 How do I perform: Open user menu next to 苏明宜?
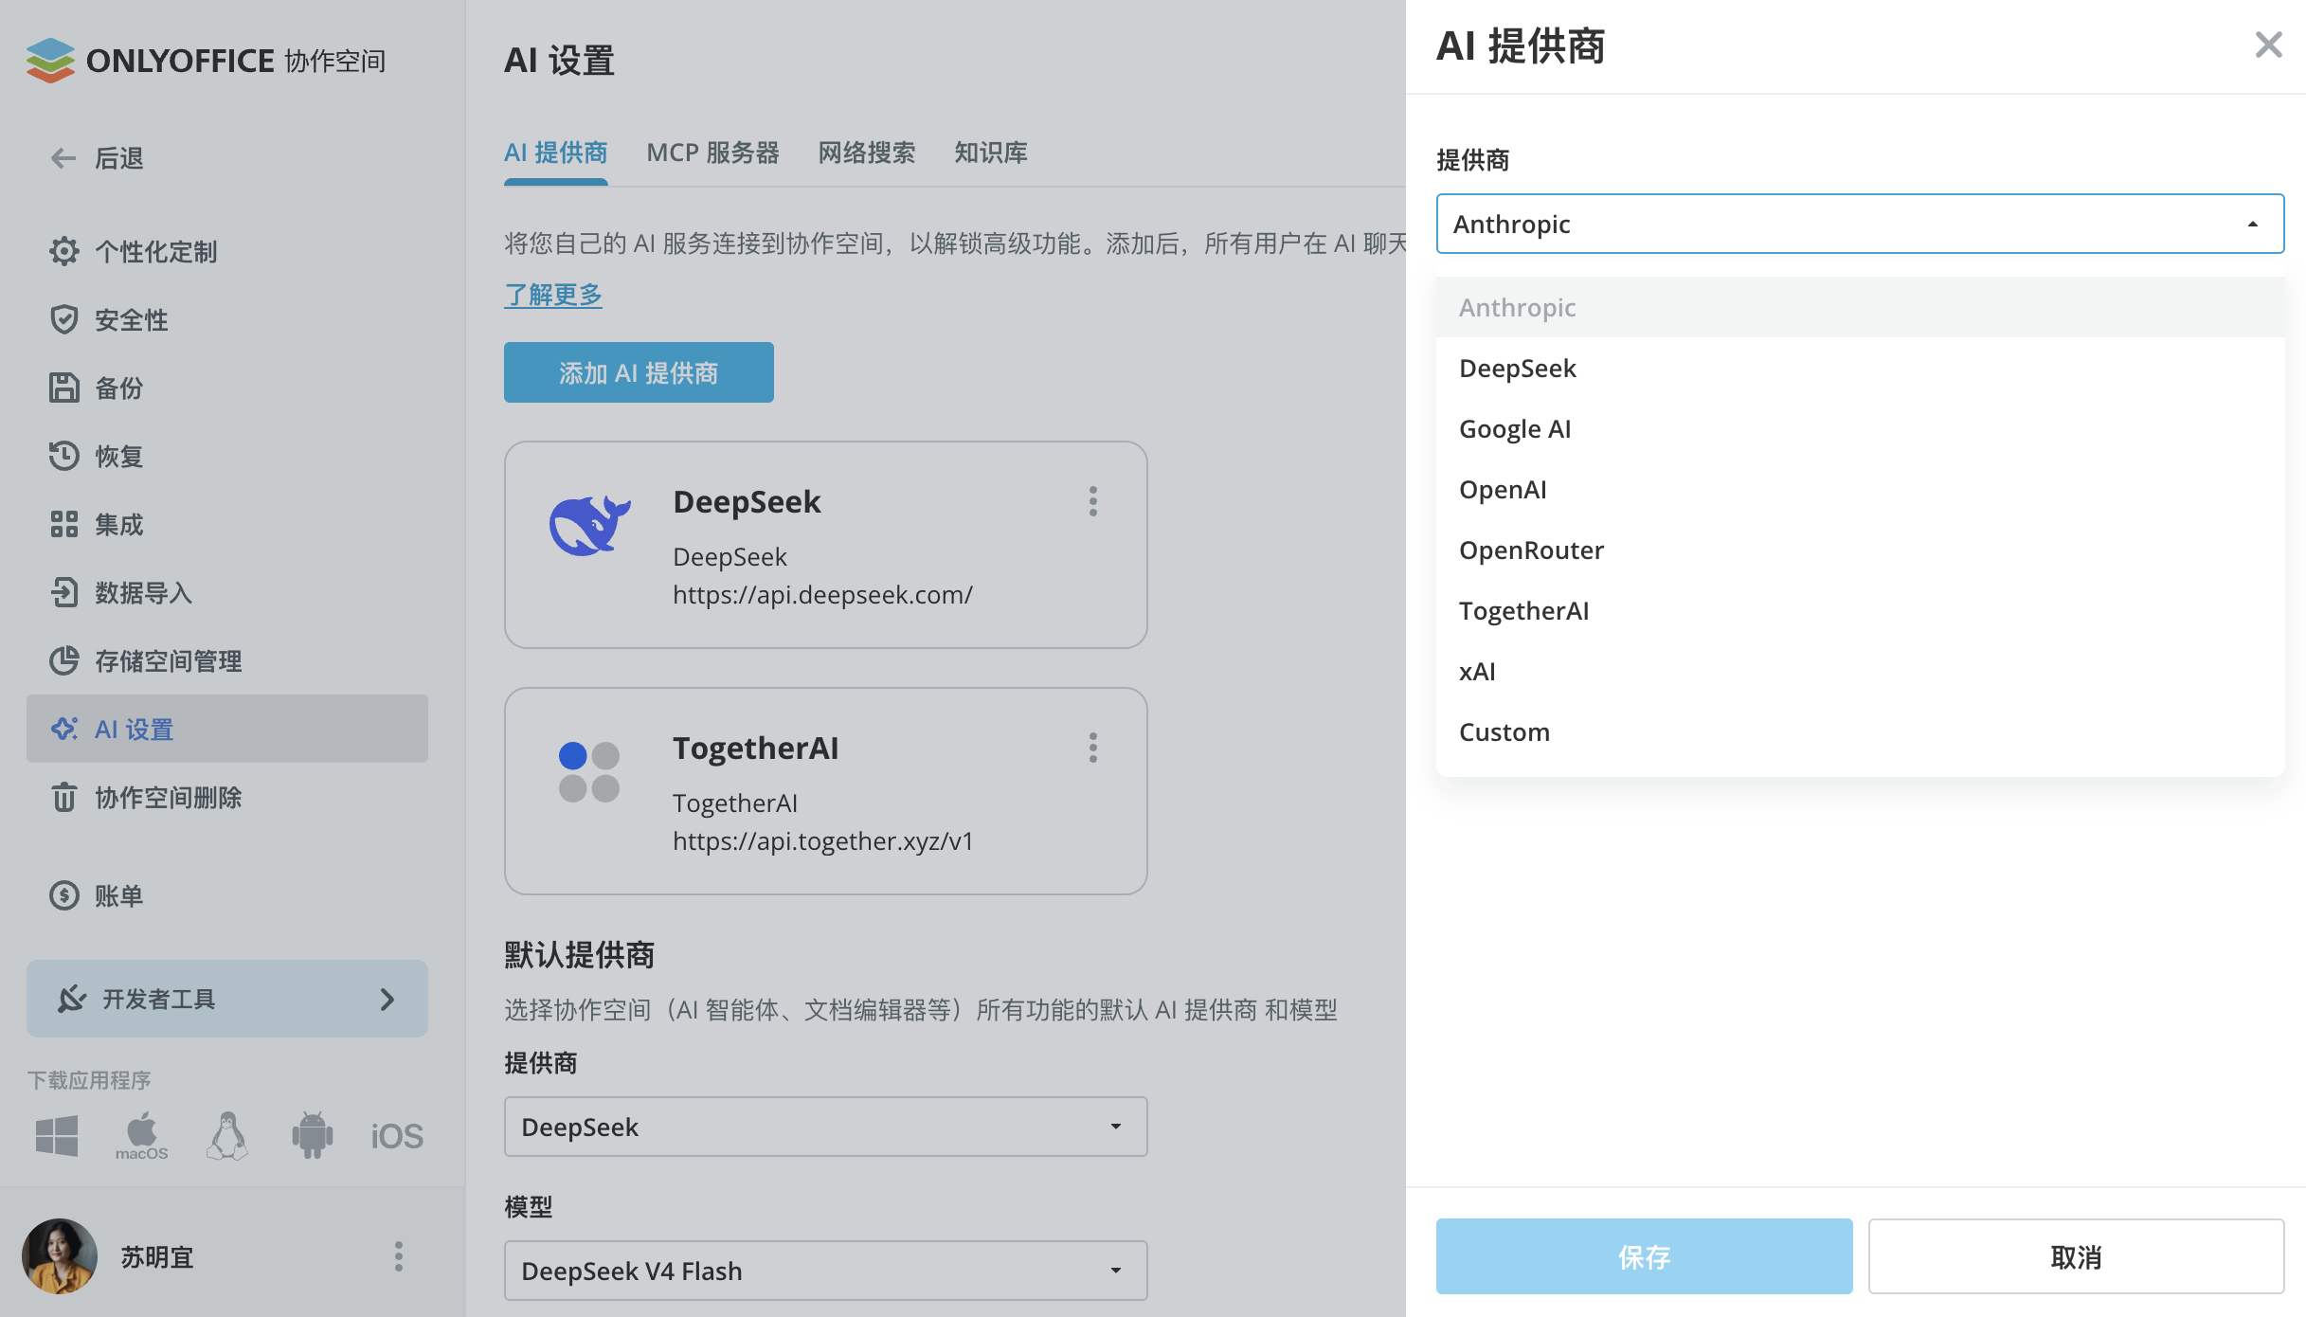399,1256
